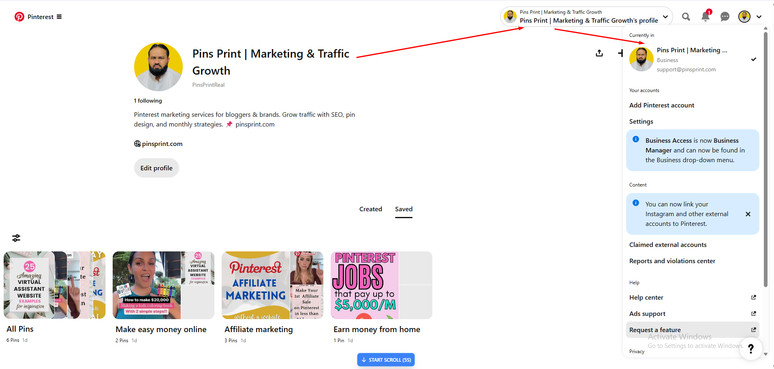
Task: Open the pinsprint.com website link
Action: [x=162, y=144]
